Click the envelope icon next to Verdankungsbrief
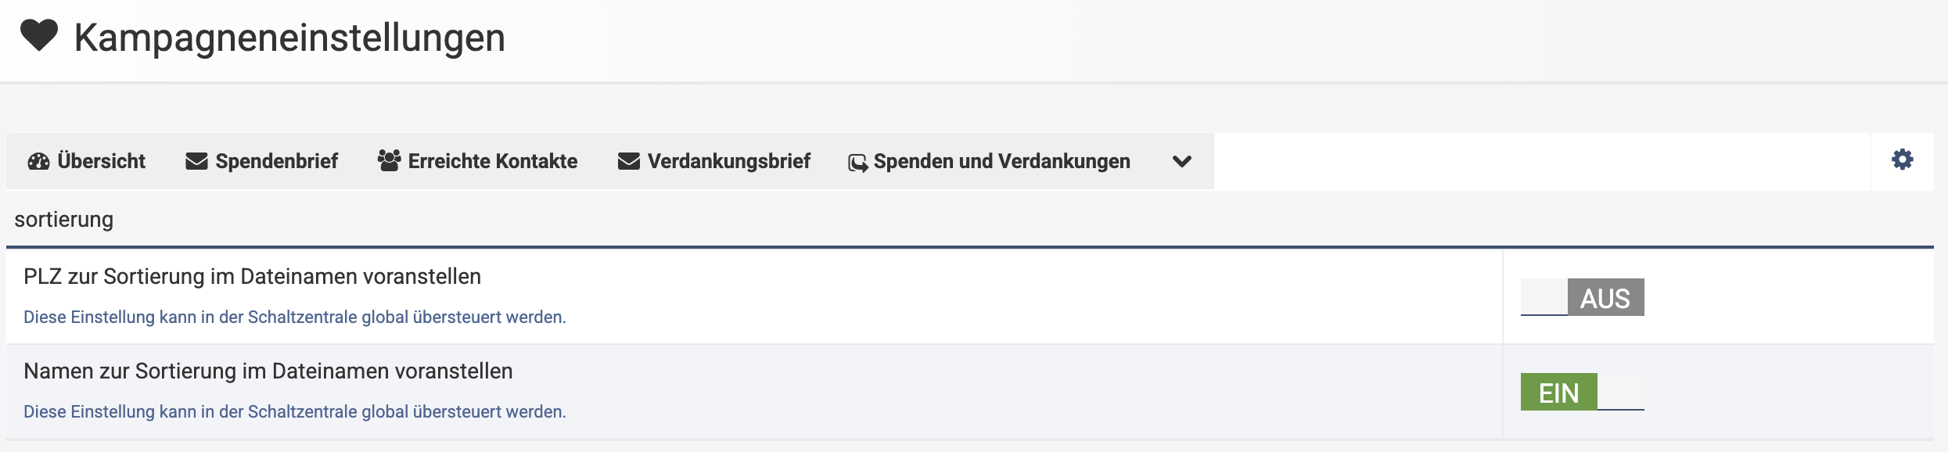 point(629,161)
